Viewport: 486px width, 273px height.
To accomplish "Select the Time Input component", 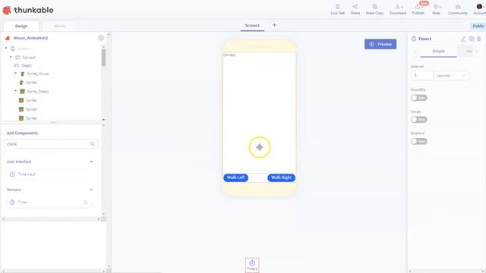I will coord(49,174).
